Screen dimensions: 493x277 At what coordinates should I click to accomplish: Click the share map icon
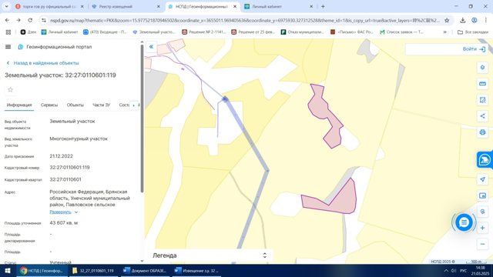click(x=482, y=116)
